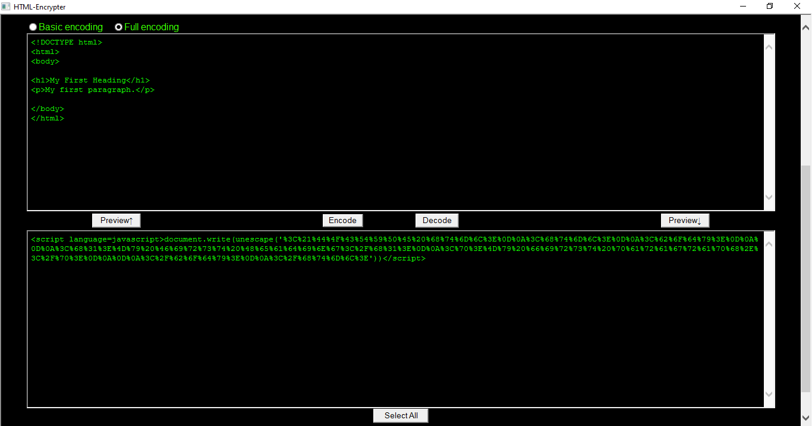Click the '<h1>My First Heading</h1>' line
The image size is (812, 426).
pos(90,81)
